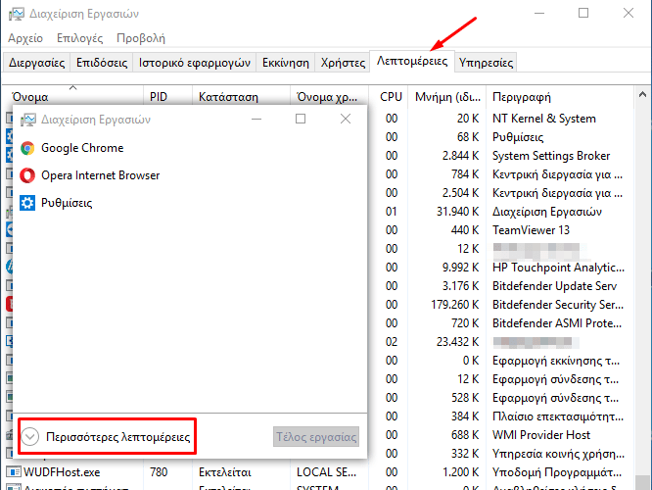Viewport: 652px width, 490px height.
Task: Minimize the main Task Manager window
Action: point(539,14)
